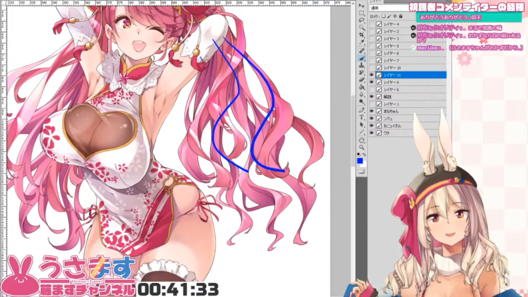Click the ワク layer thumbnail
The image size is (528, 297).
pos(379,133)
